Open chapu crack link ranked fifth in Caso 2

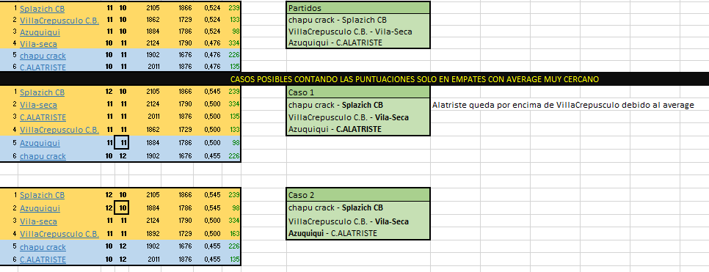pos(43,247)
